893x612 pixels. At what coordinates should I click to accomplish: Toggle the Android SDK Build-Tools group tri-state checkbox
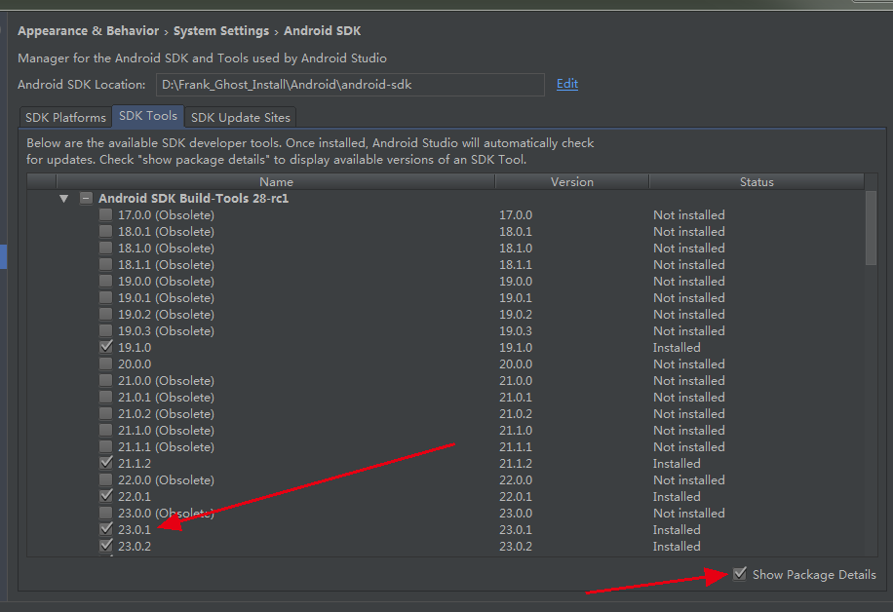click(x=86, y=199)
